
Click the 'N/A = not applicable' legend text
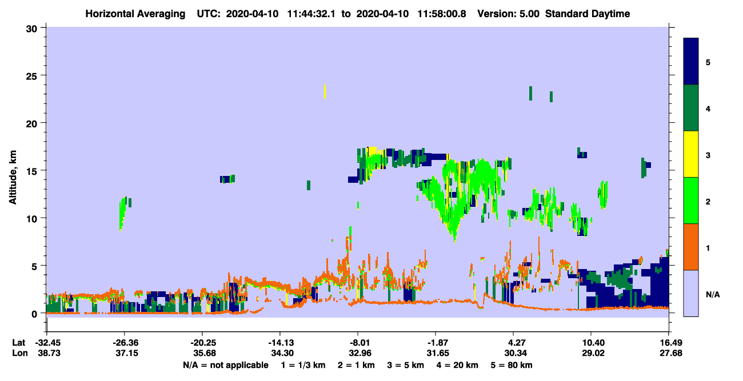click(x=225, y=365)
